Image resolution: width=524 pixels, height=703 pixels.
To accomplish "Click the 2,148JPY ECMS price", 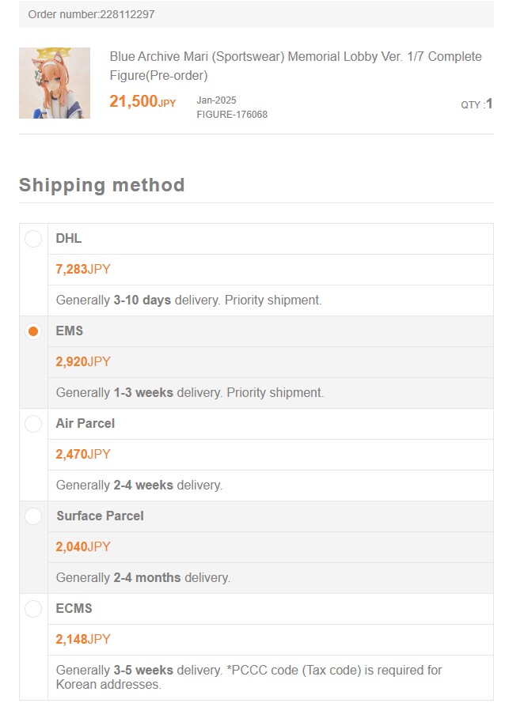I will [83, 640].
